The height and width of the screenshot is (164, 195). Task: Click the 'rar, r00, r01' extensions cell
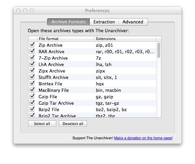(x=125, y=52)
